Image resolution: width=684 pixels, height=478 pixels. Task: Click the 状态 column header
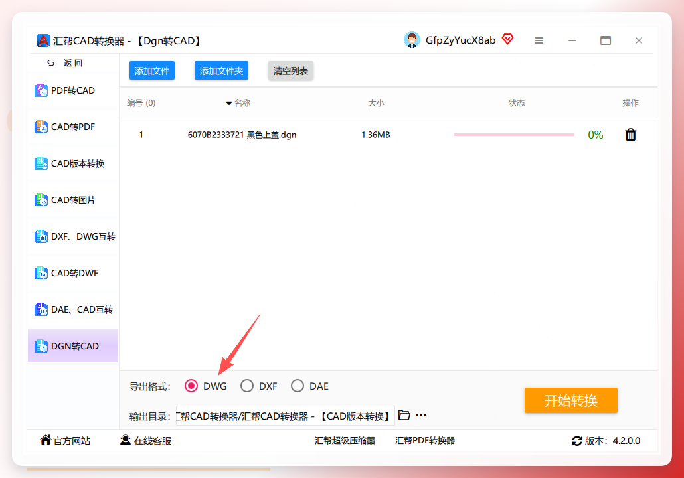point(517,103)
